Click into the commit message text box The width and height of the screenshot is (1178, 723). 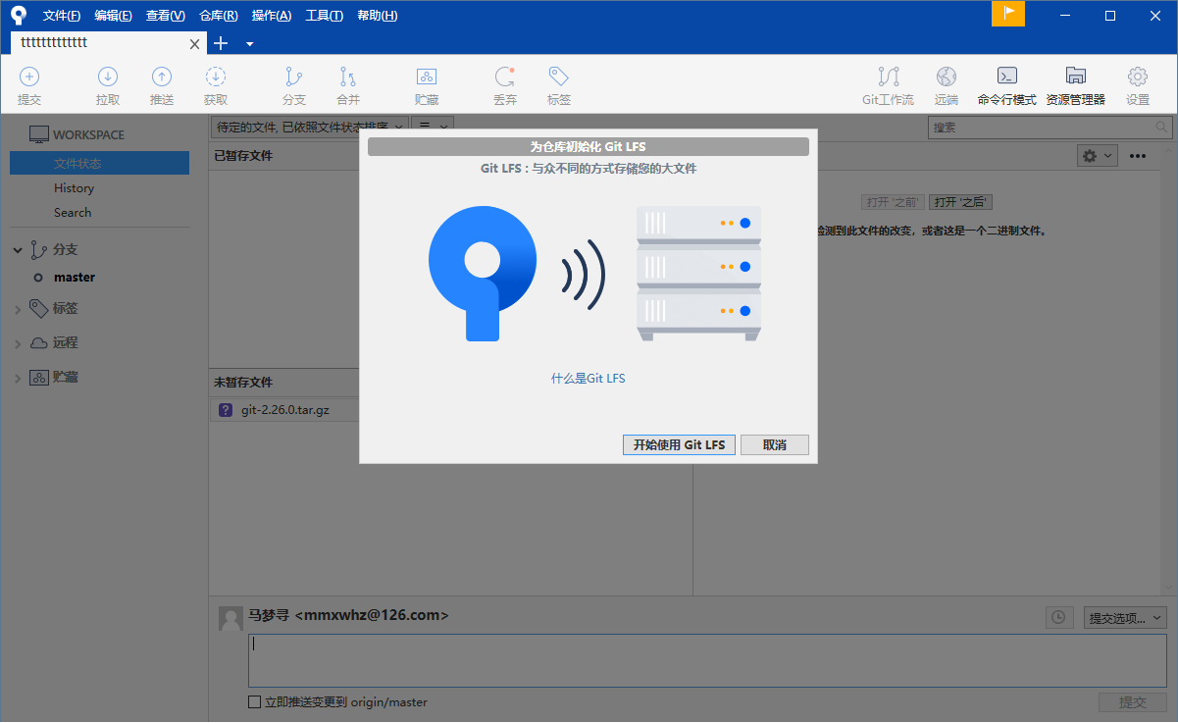(x=707, y=660)
